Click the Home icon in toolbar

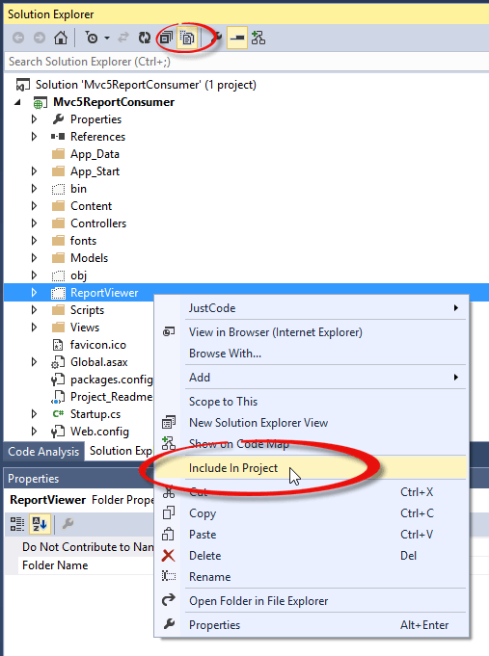(x=61, y=39)
